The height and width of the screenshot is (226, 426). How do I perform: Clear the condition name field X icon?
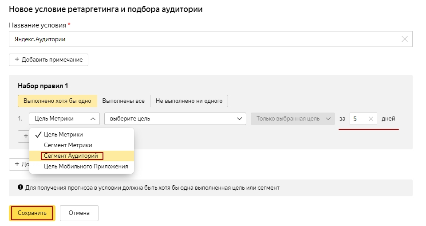click(405, 39)
